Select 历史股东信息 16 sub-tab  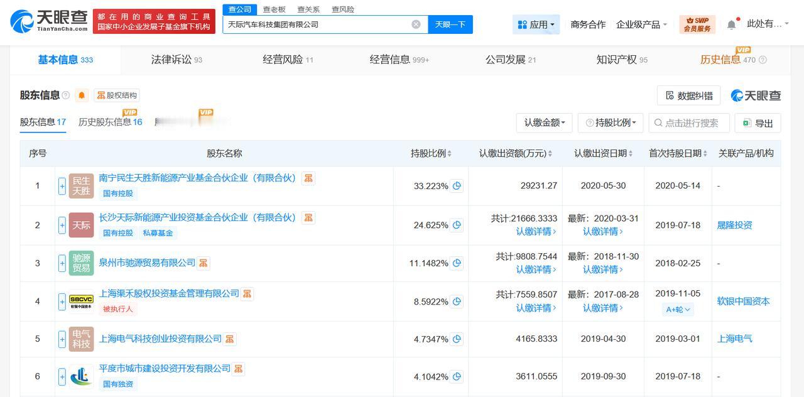[x=111, y=122]
